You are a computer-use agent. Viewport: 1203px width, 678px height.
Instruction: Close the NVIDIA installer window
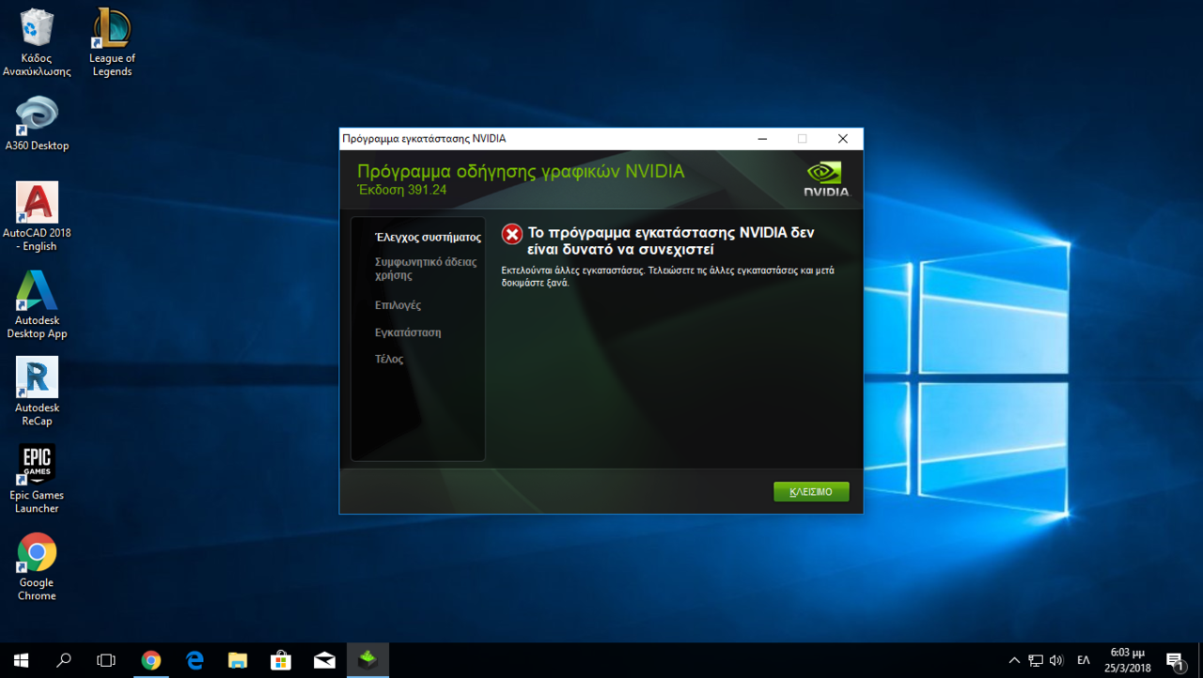[842, 139]
